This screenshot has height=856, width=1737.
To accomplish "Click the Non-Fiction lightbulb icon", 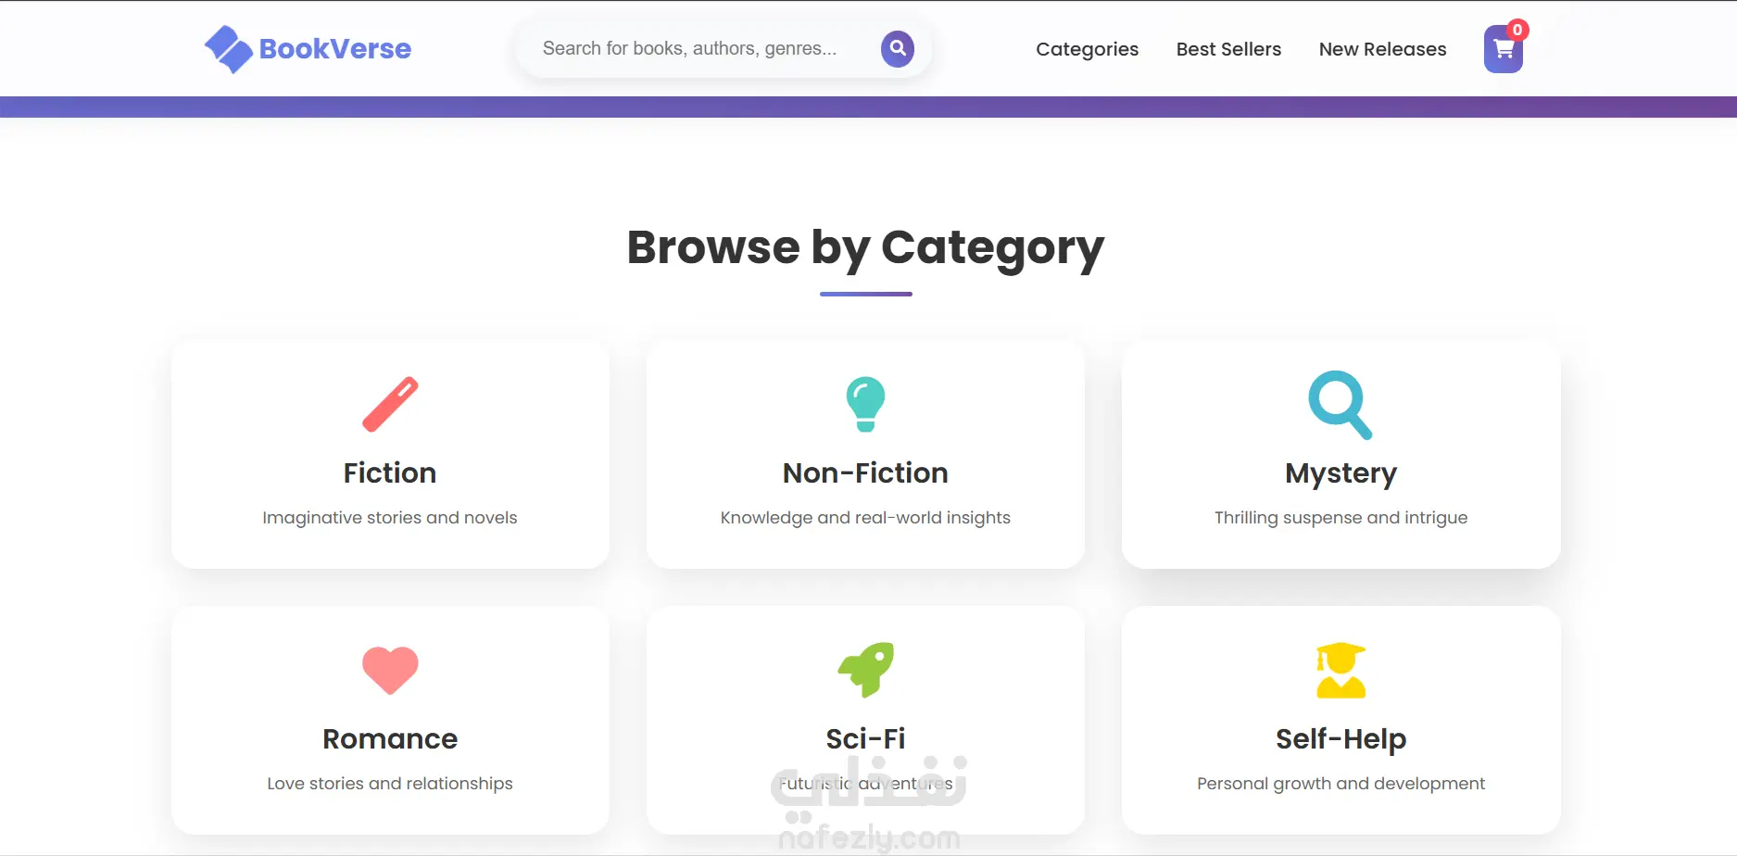I will click(865, 404).
